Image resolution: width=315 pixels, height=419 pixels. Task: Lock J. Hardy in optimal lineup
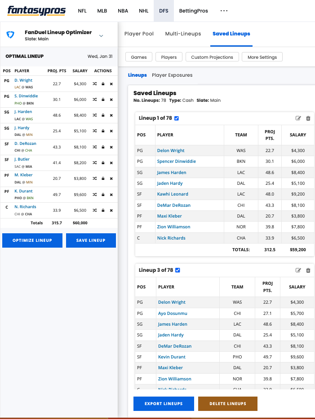point(103,131)
